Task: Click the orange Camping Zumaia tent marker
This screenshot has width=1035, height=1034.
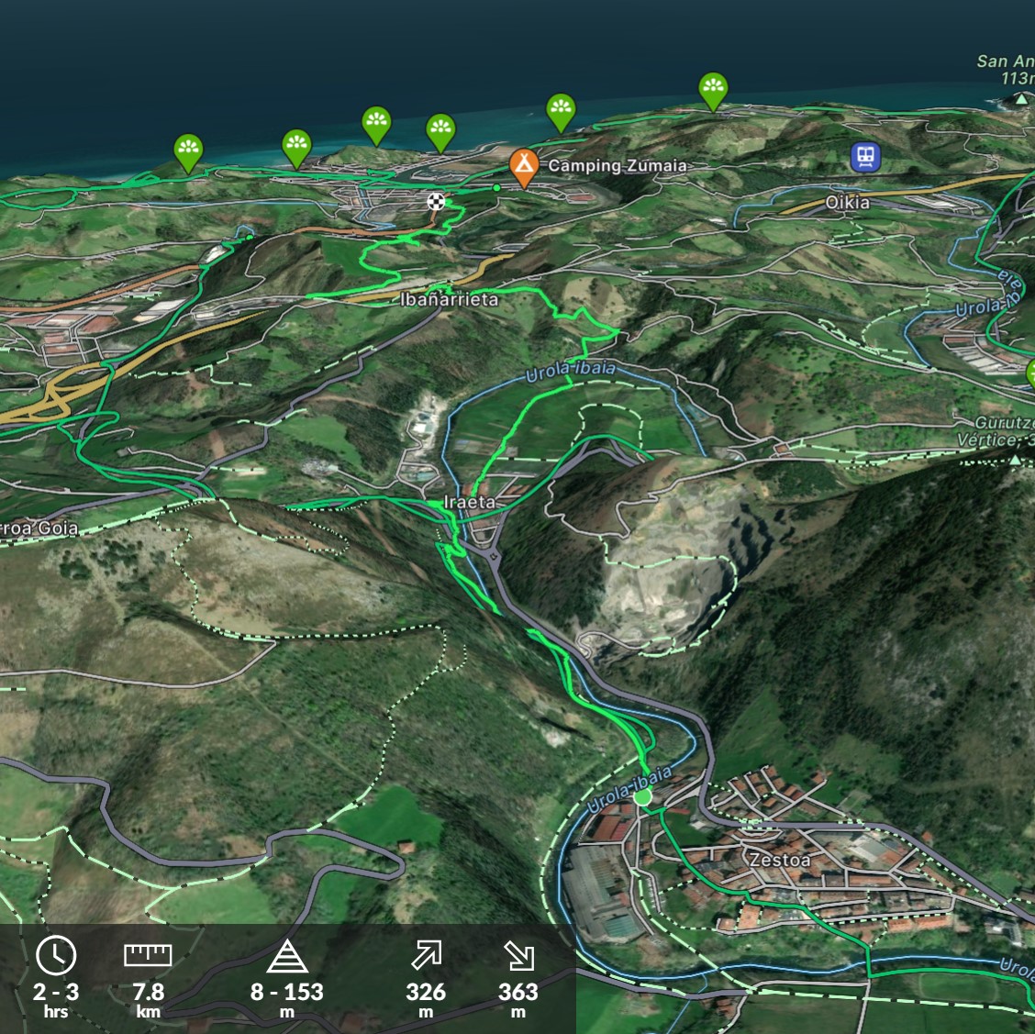Action: pyautogui.click(x=523, y=166)
